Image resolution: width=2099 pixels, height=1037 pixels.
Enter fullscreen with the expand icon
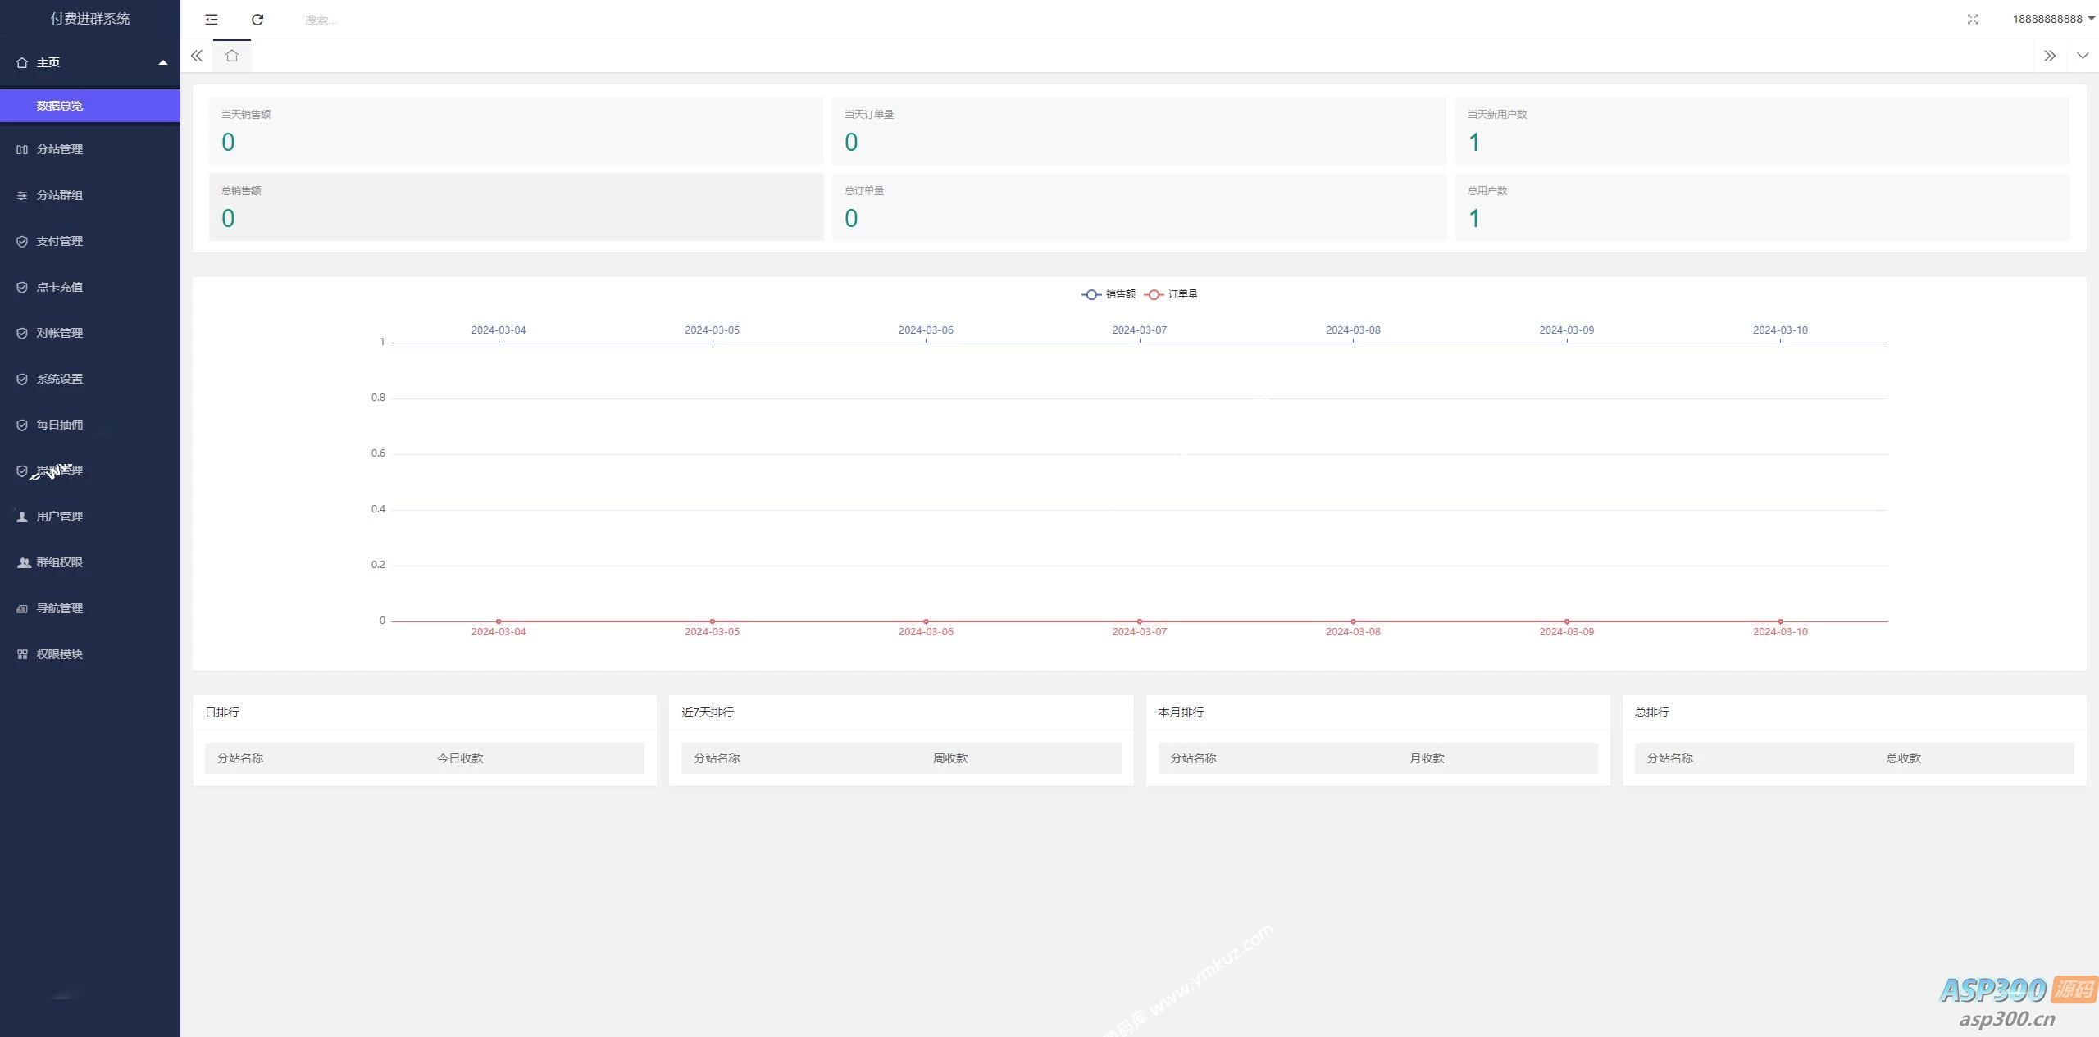pyautogui.click(x=1973, y=19)
